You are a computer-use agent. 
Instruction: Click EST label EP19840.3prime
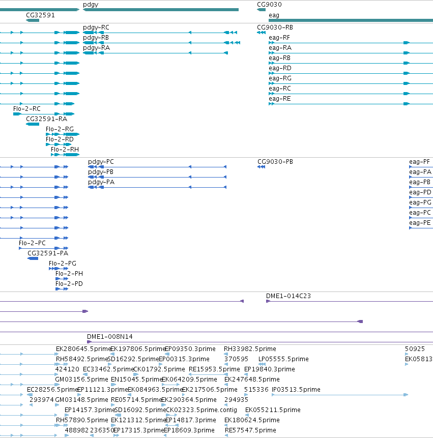pos(269,369)
